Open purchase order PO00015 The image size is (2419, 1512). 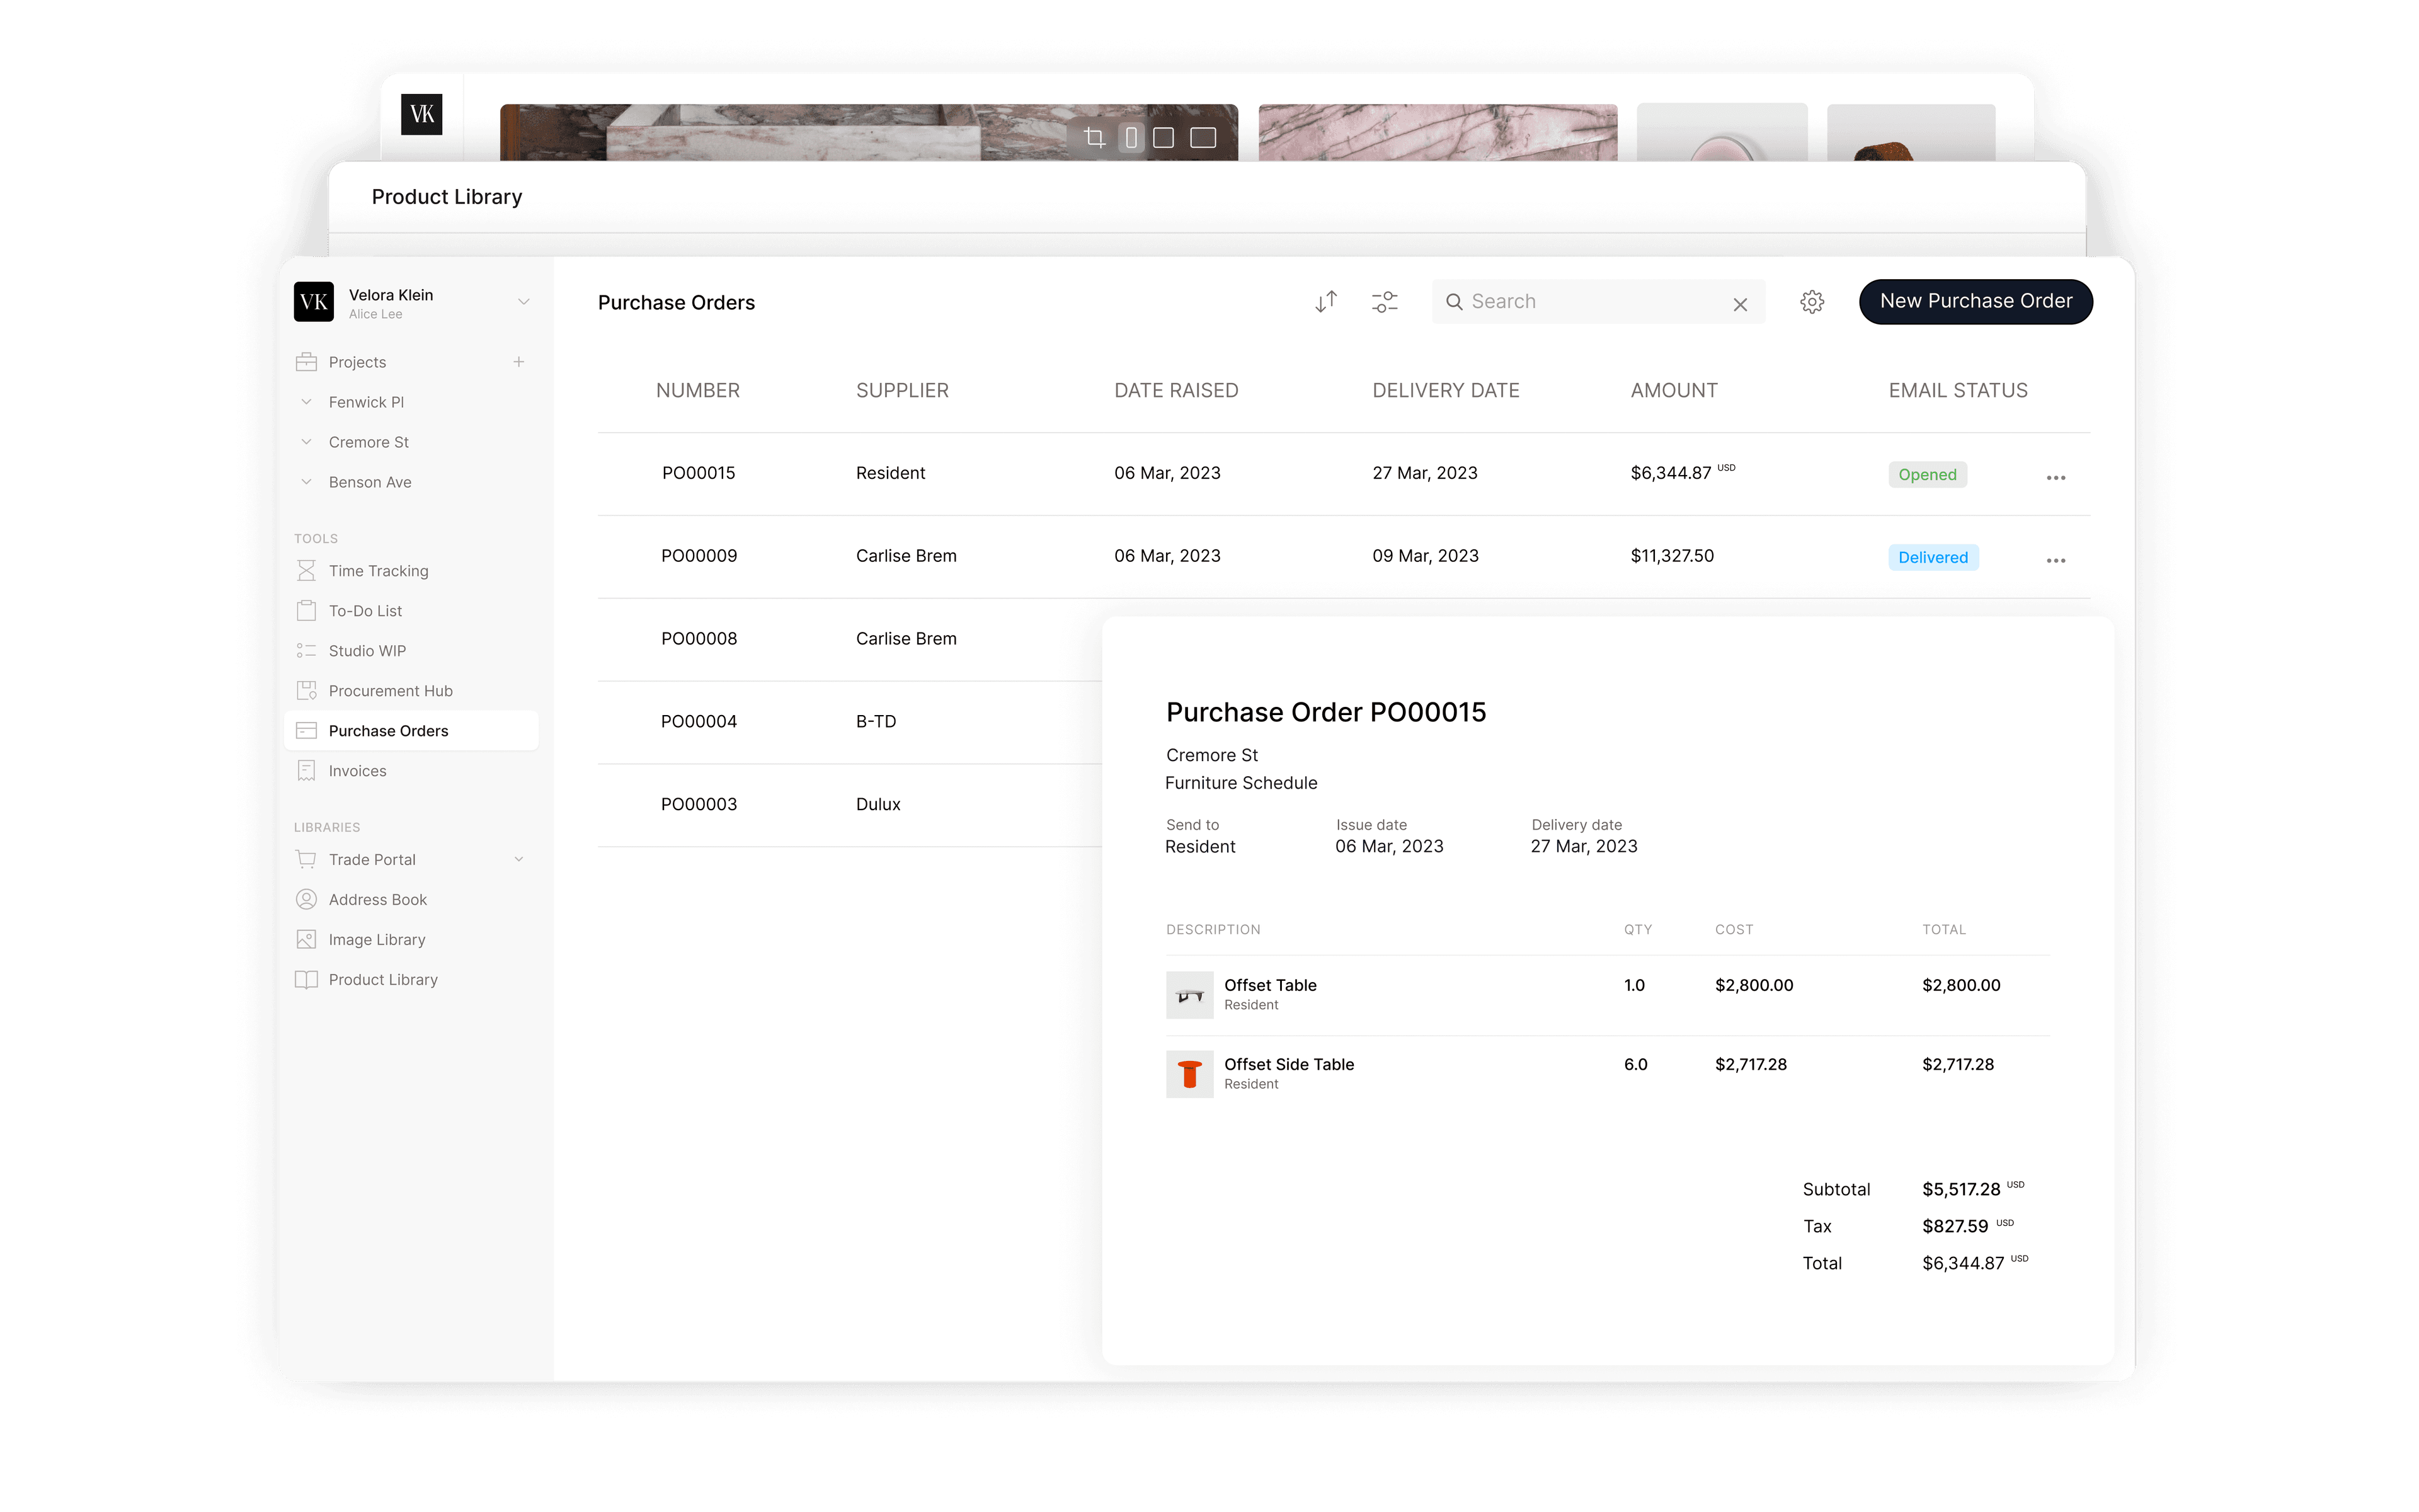point(698,474)
